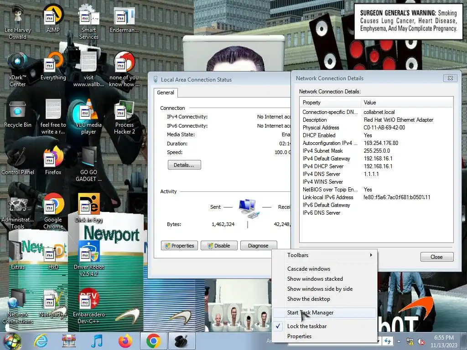This screenshot has height=350, width=467.
Task: Click the Property column header
Action: [x=330, y=103]
